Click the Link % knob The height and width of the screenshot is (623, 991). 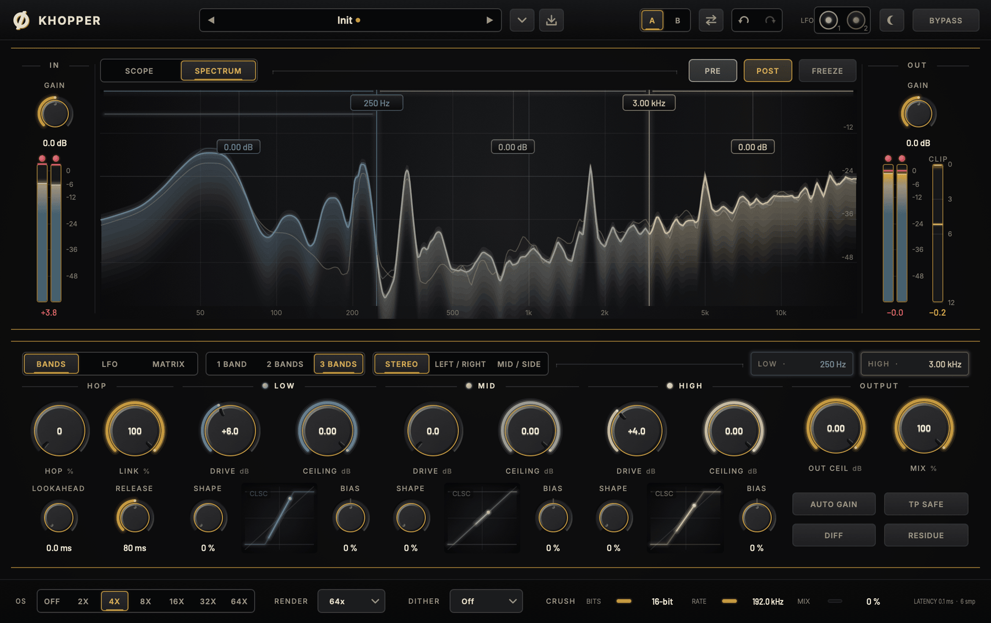[x=135, y=431]
